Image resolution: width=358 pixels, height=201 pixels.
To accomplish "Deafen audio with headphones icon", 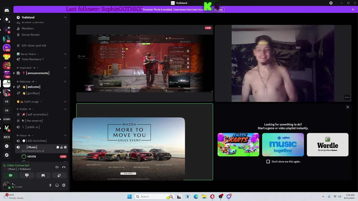I will tap(57, 185).
